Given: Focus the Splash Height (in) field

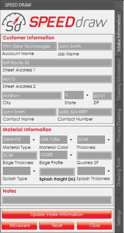Looking at the screenshot, I should (x=57, y=172).
